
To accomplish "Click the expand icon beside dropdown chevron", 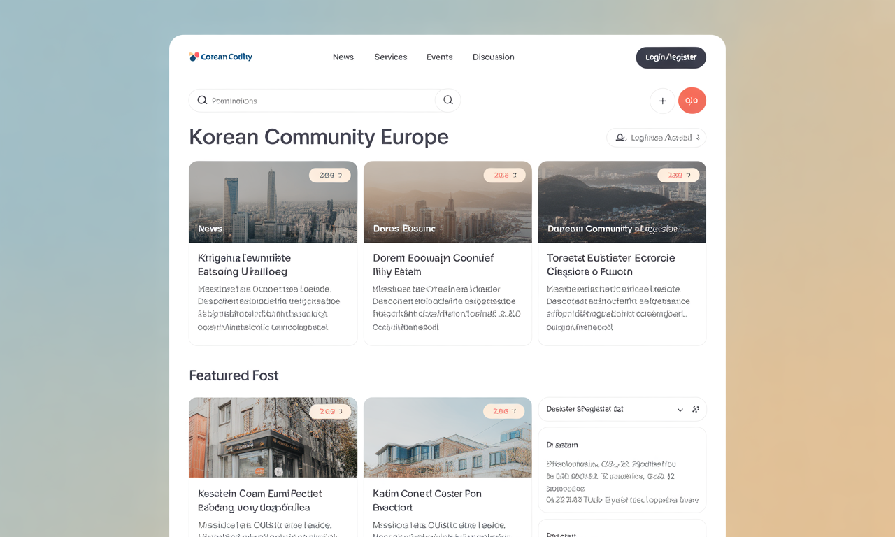I will 696,410.
